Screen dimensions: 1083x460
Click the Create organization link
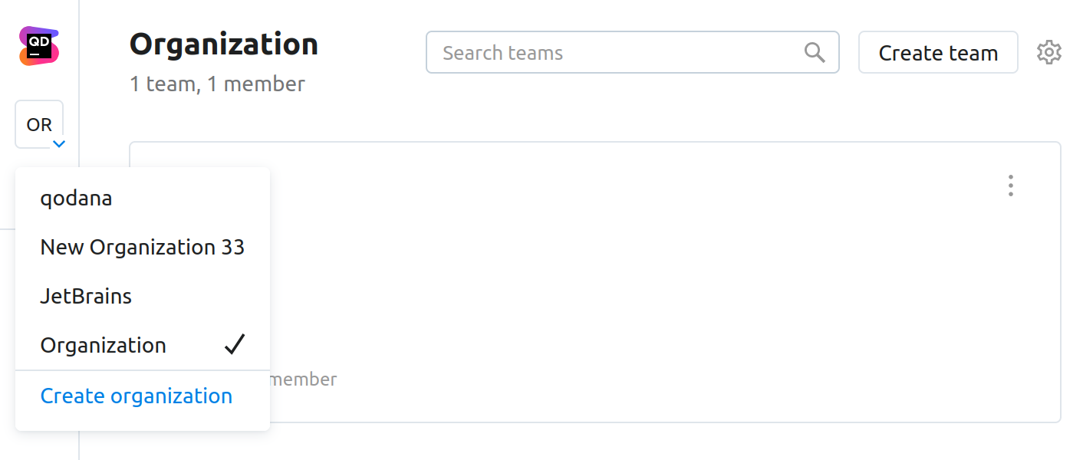click(x=137, y=396)
